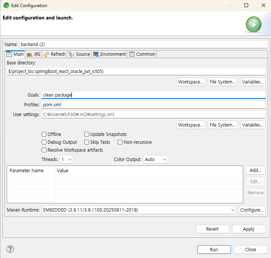Click the User settings path field
Image resolution: width=271 pixels, height=258 pixels.
coord(153,115)
